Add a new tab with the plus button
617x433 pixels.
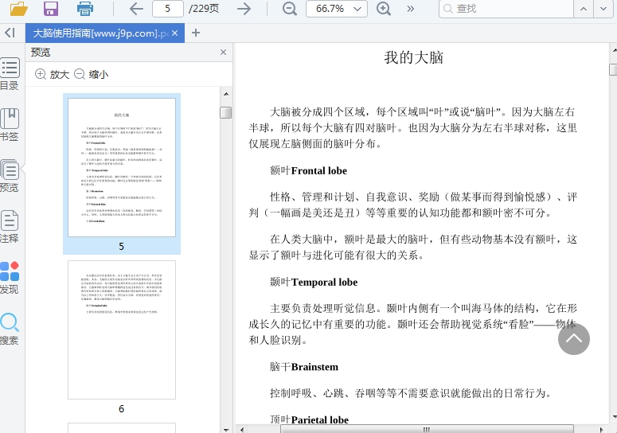196,33
